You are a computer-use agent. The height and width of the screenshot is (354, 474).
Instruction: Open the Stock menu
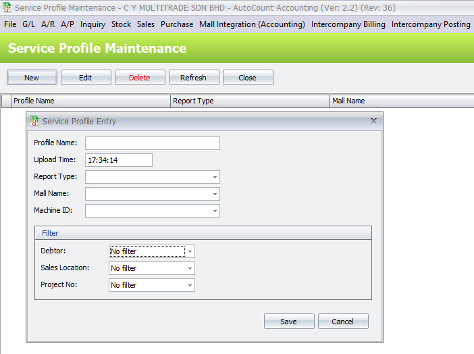pyautogui.click(x=122, y=24)
